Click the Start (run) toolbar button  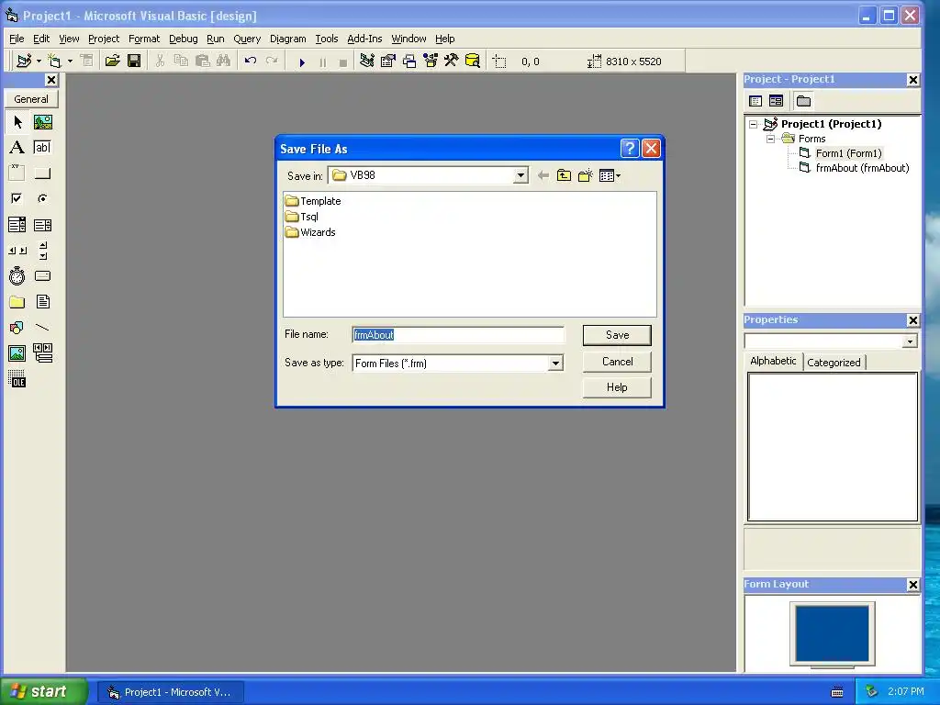[302, 62]
